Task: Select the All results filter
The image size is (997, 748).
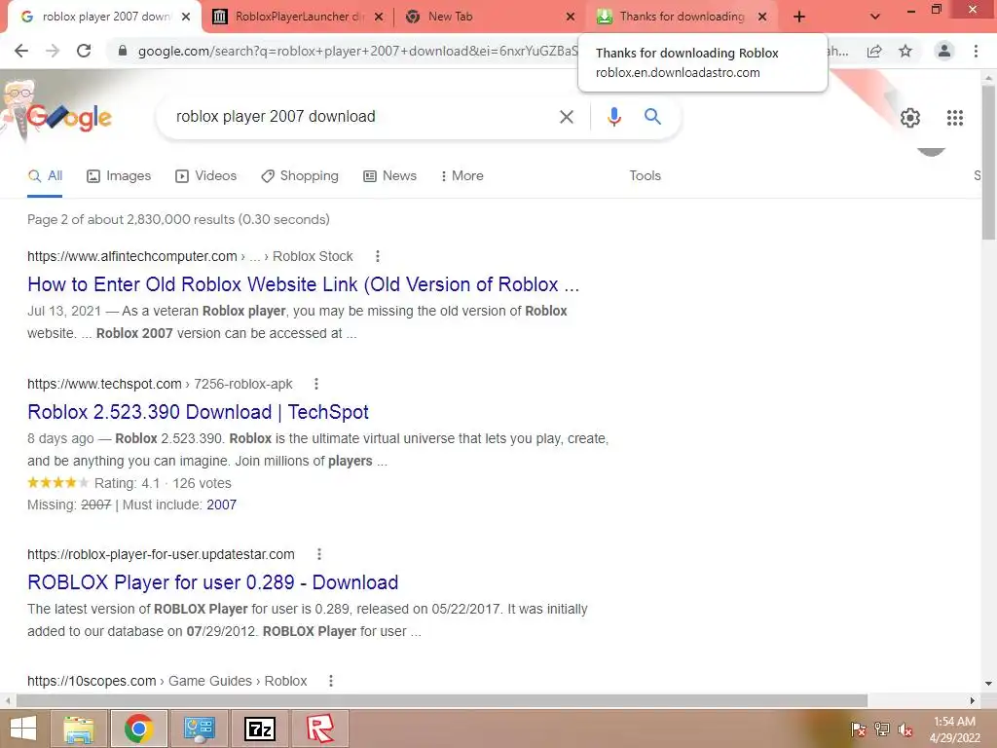Action: pos(45,176)
